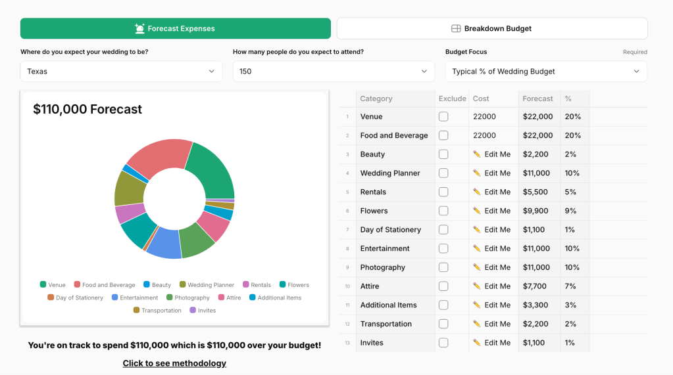Exclude Food and Beverage from the forecast

[443, 135]
